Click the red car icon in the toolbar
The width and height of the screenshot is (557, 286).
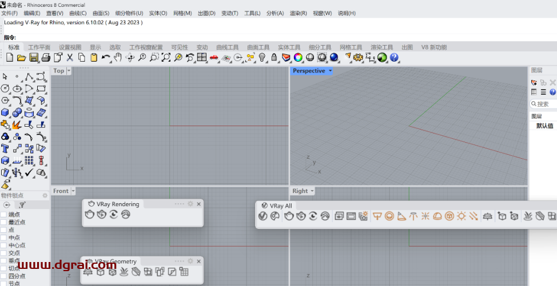pos(213,58)
